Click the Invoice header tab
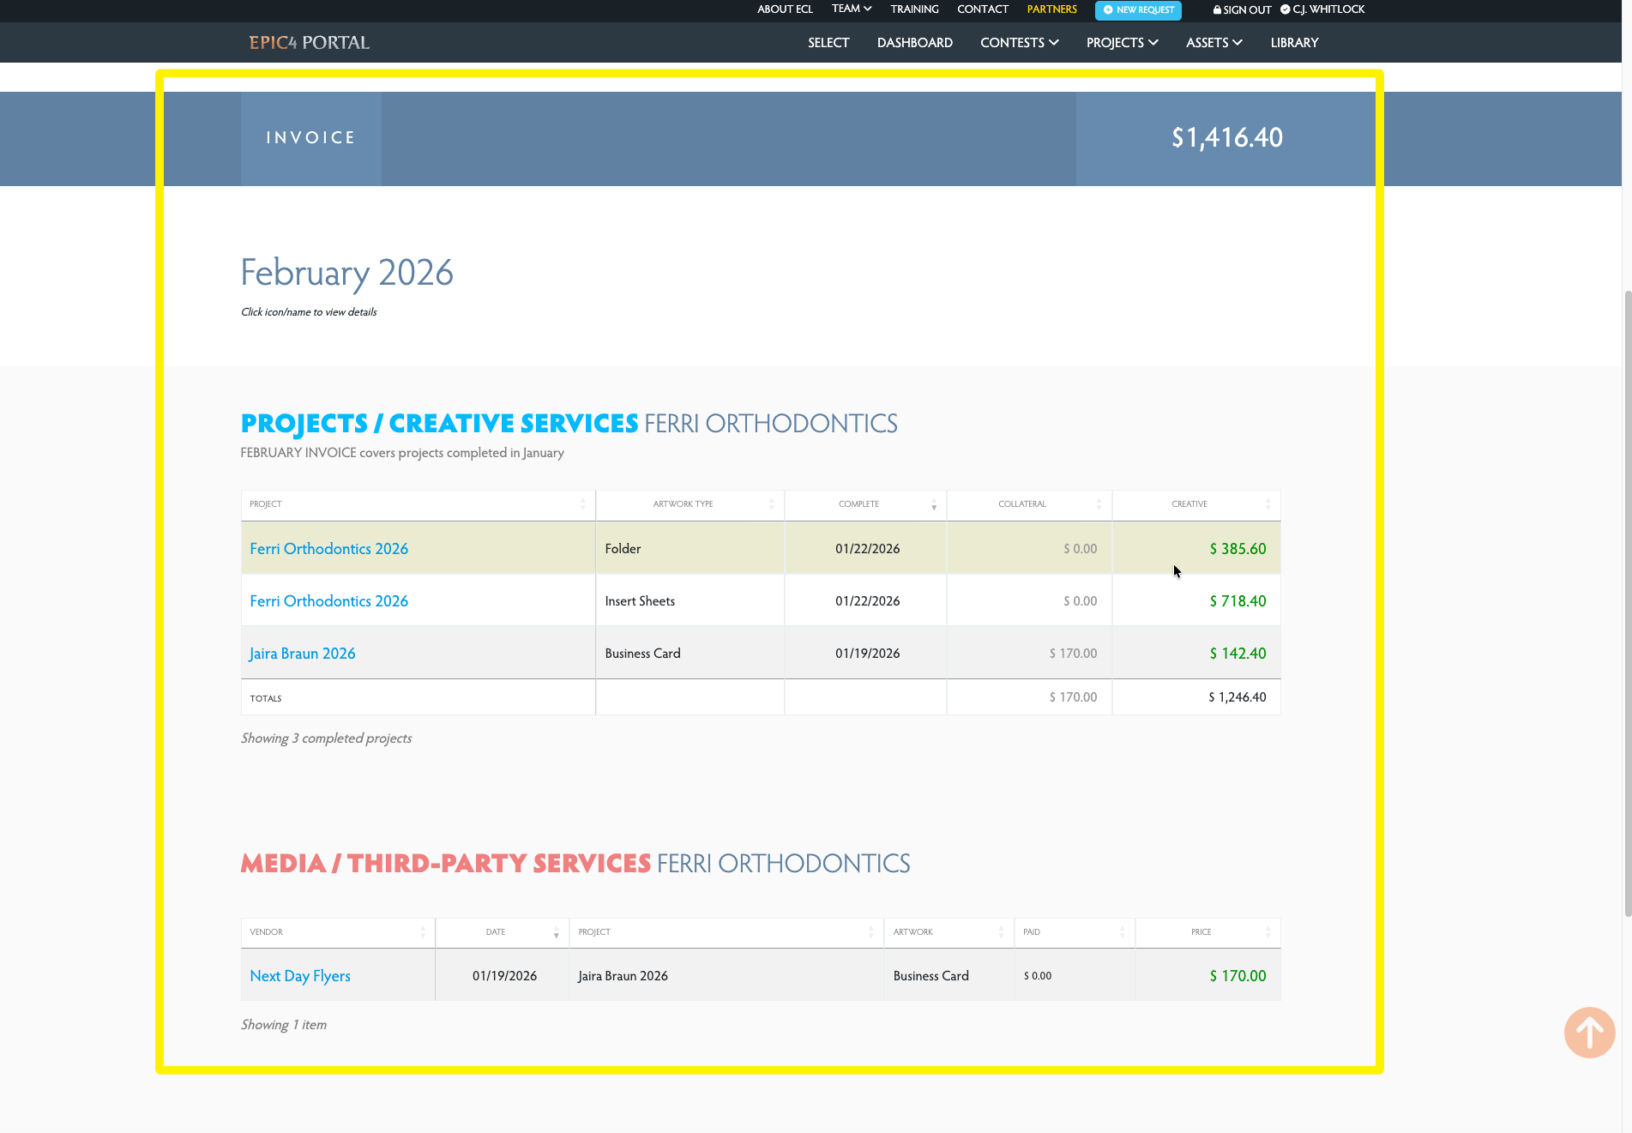Viewport: 1632px width, 1133px height. 311,138
